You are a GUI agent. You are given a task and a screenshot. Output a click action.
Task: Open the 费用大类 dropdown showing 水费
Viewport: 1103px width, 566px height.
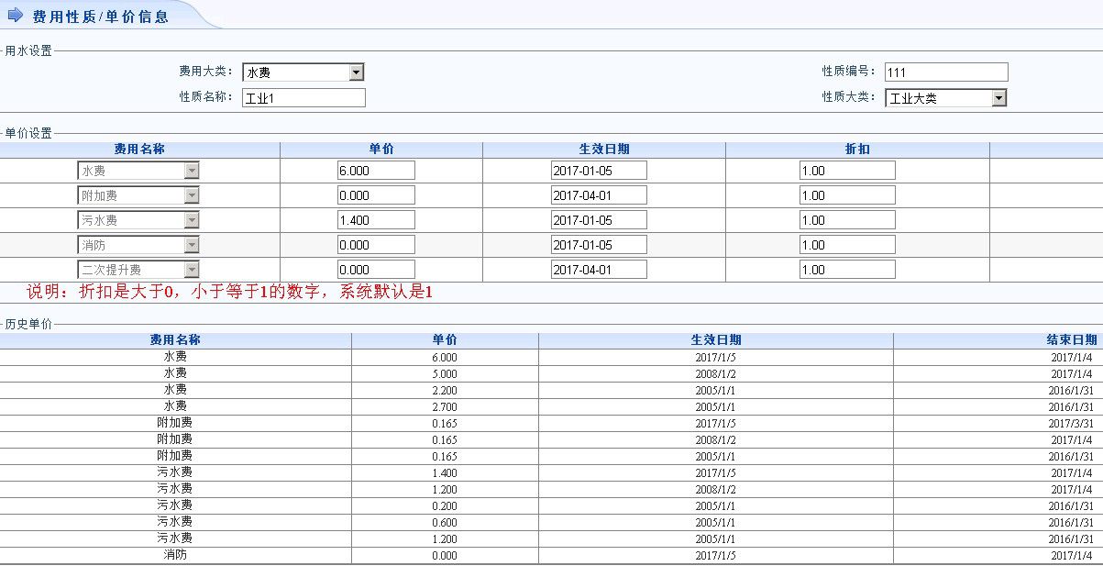357,72
